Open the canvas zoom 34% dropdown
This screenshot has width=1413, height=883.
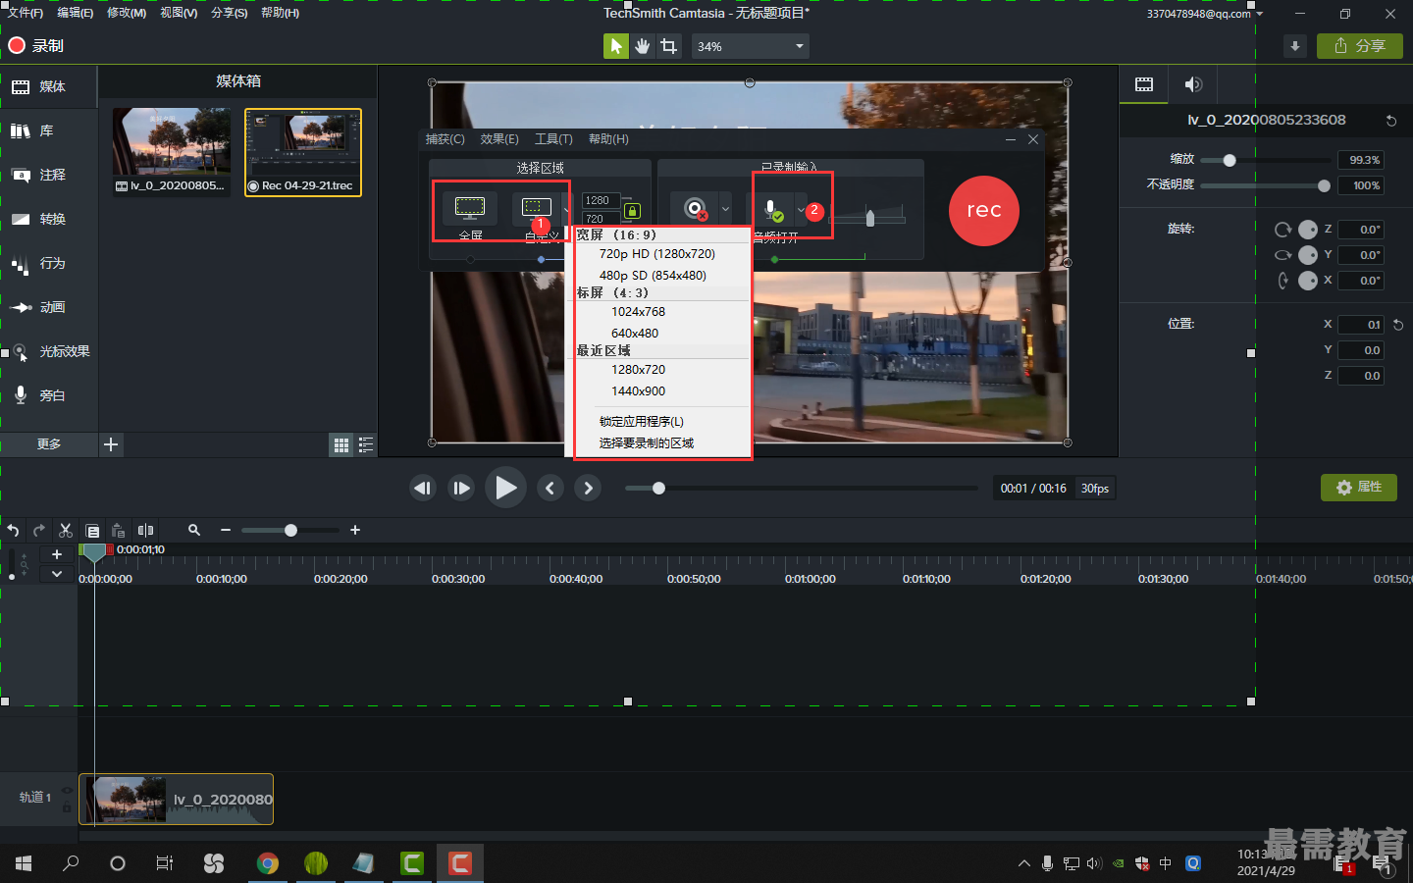[x=751, y=46]
